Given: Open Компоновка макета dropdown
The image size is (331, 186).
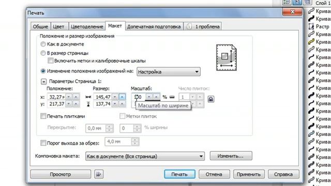Looking at the screenshot, I should click(x=145, y=156).
